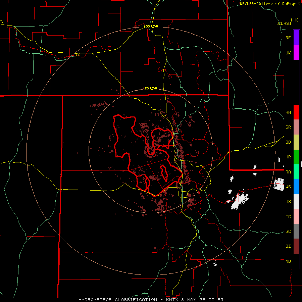Click the UK magenta color swatch
302x302 pixels.
pos(296,53)
